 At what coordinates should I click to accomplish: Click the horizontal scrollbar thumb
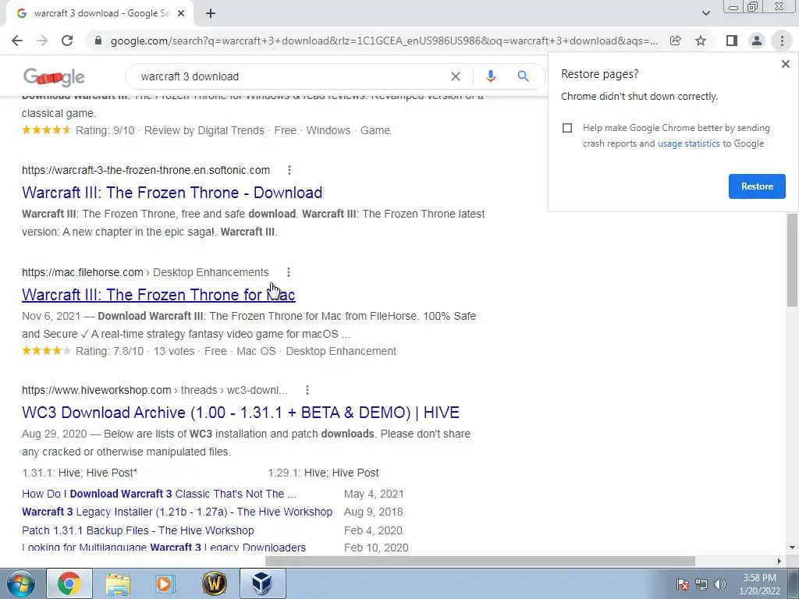[480, 561]
